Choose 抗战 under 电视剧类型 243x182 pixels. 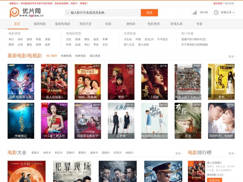(78, 44)
